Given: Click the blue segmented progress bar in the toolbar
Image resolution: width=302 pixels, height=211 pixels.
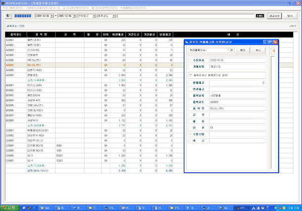Looking at the screenshot, I should pos(23,16).
